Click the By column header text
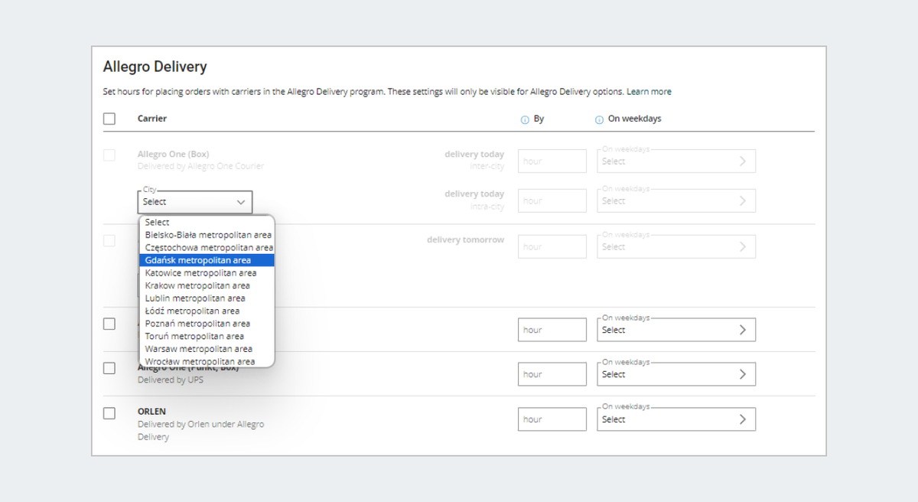918x502 pixels. pos(539,119)
